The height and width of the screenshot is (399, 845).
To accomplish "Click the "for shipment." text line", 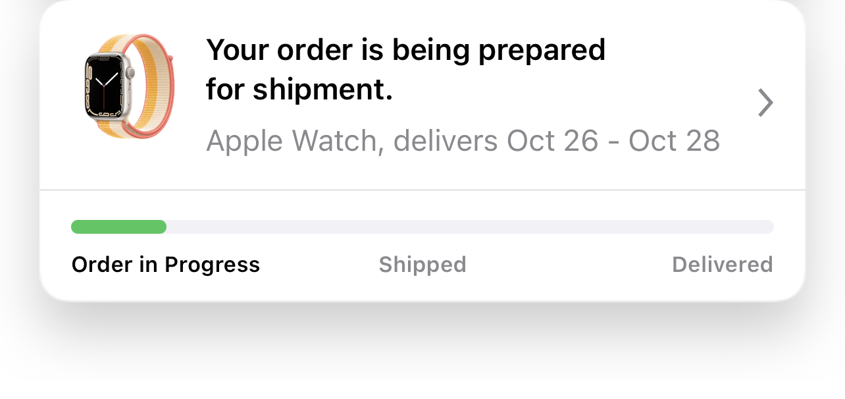I will click(299, 90).
